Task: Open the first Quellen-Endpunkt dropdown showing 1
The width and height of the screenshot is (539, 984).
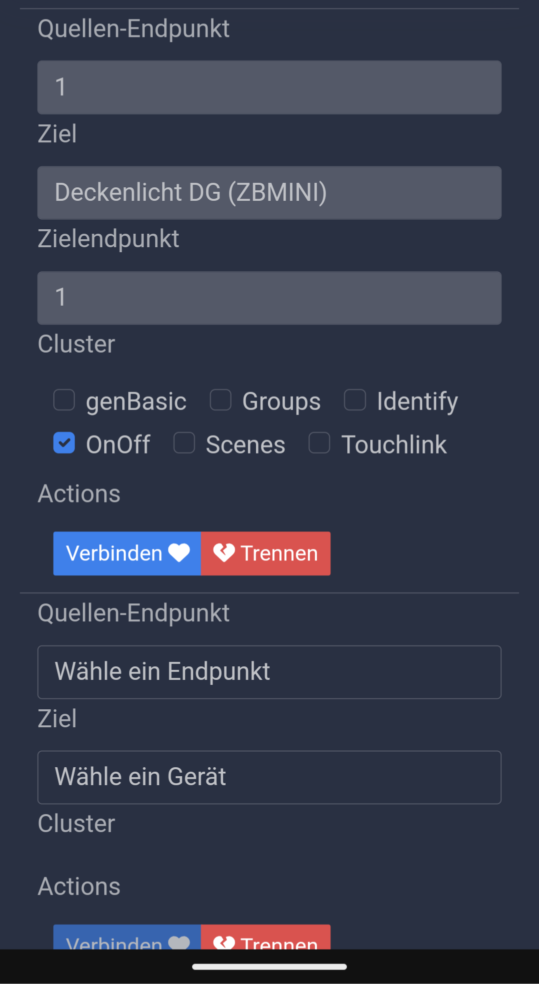Action: pos(269,87)
